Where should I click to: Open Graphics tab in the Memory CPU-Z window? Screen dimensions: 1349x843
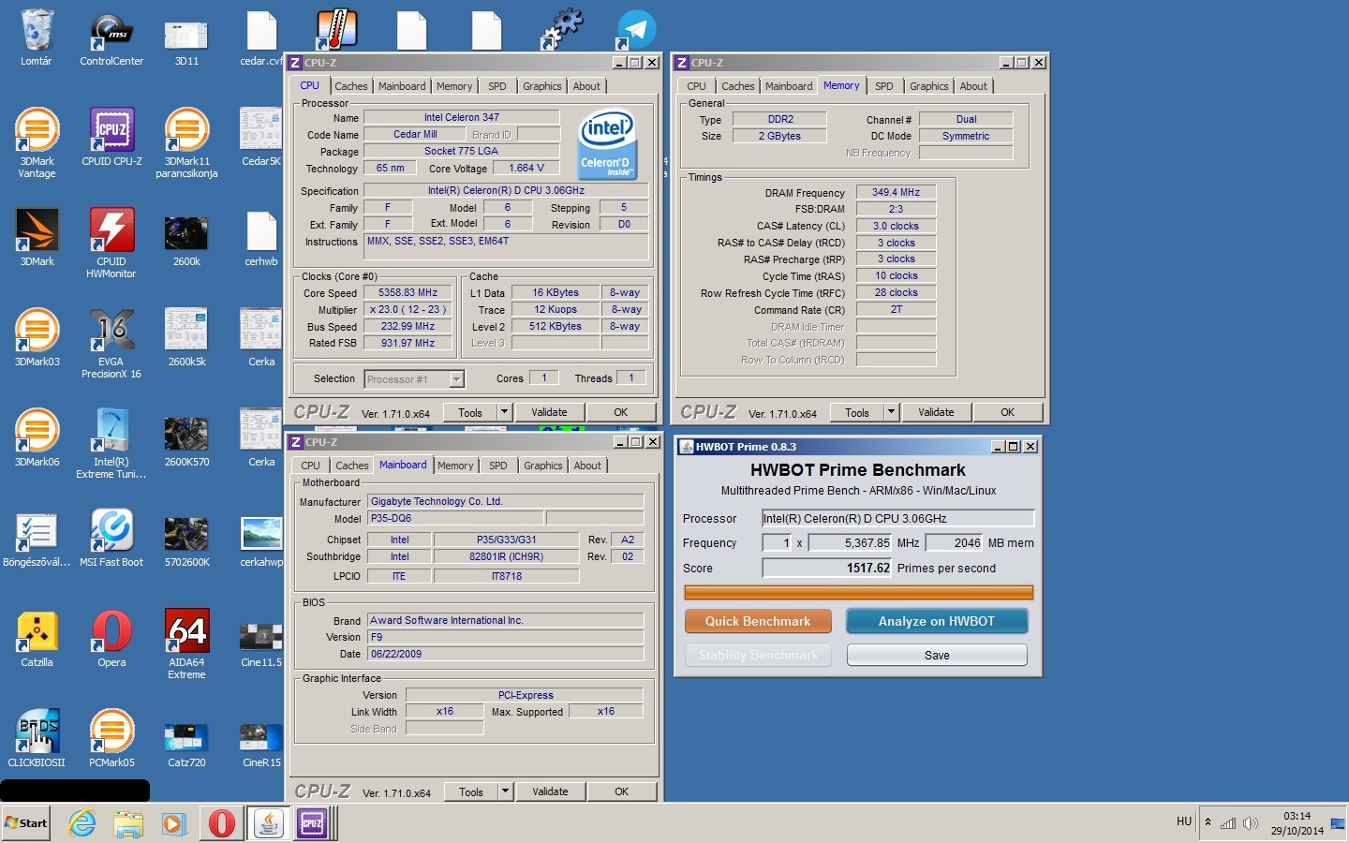point(929,86)
